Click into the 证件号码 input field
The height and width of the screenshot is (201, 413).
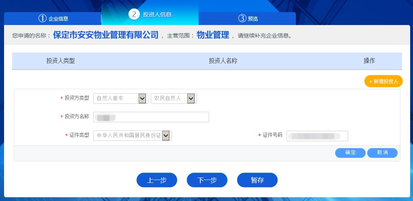click(317, 135)
